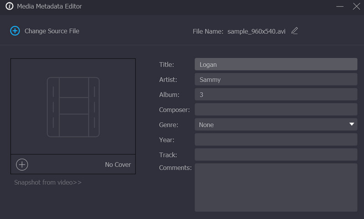Click the No Cover label
Image resolution: width=364 pixels, height=219 pixels.
coord(118,164)
